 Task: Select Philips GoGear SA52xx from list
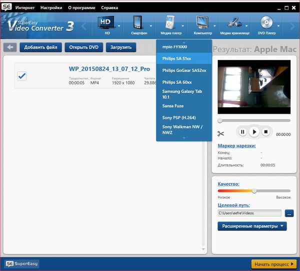[x=184, y=70]
